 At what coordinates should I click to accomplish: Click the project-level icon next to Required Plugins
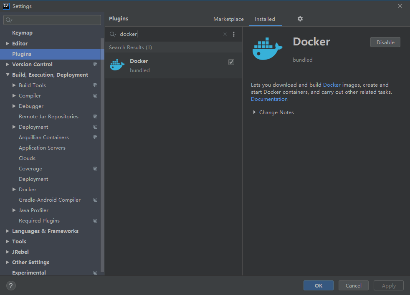pyautogui.click(x=96, y=221)
